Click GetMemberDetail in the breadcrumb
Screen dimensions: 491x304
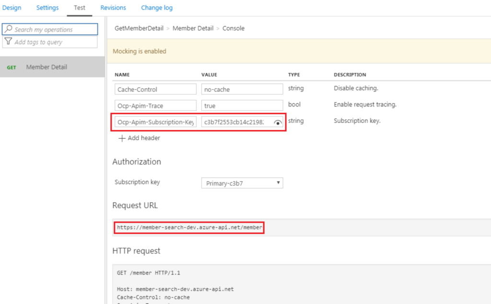pos(139,28)
